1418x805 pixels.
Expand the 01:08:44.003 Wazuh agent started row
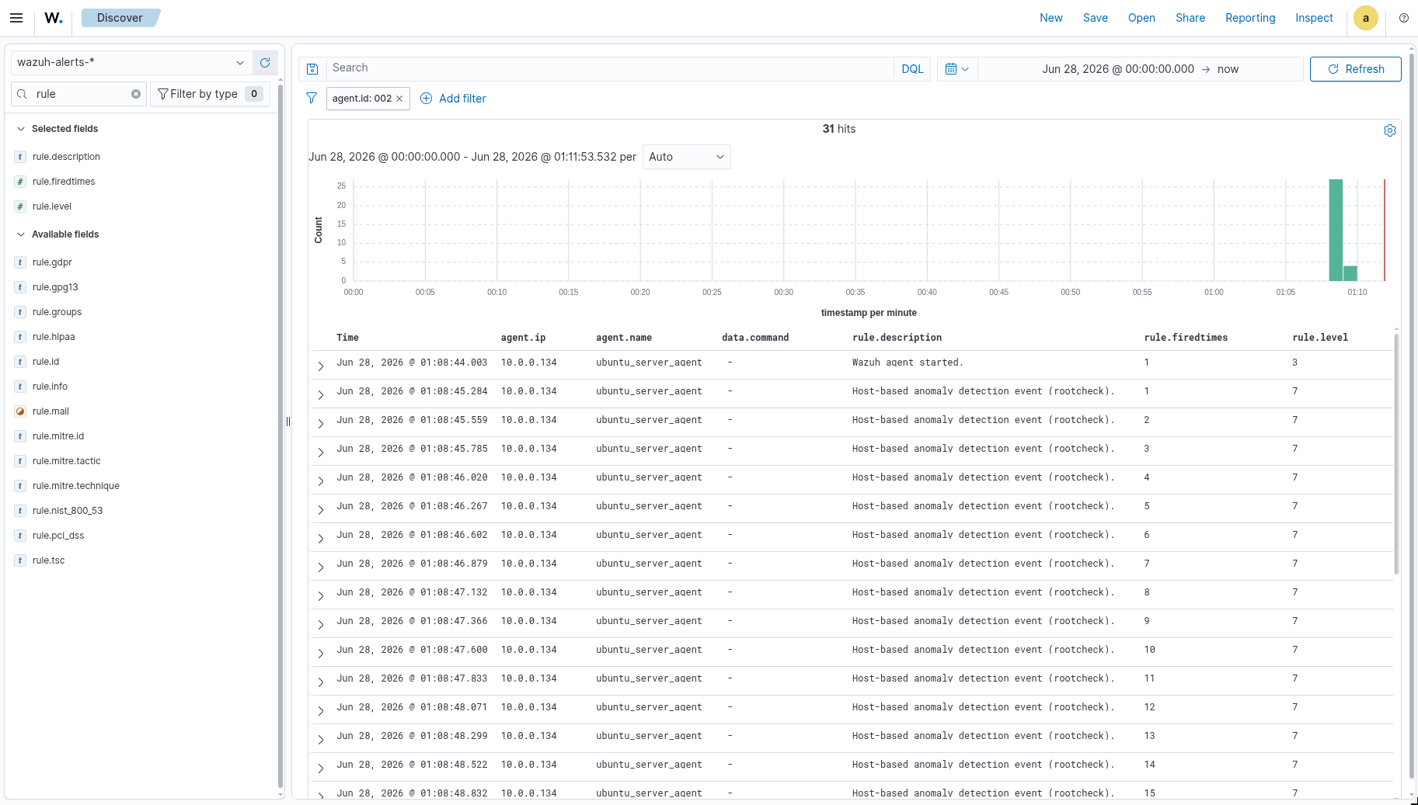pos(320,366)
